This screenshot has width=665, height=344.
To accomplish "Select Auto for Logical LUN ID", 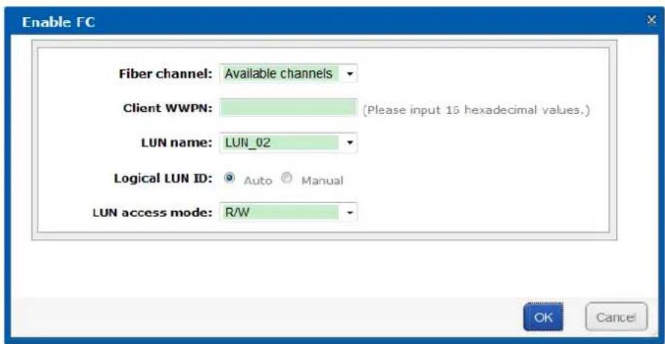I will pyautogui.click(x=230, y=178).
